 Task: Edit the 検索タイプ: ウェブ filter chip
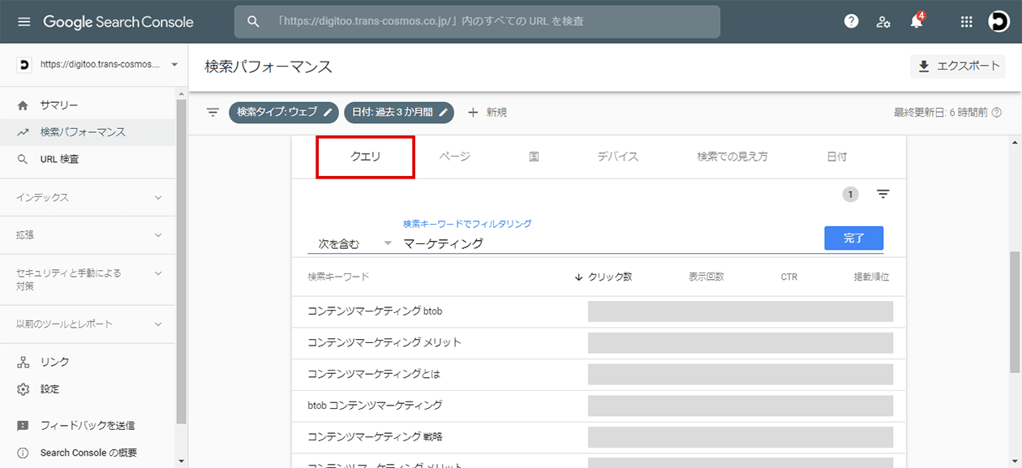tap(284, 112)
